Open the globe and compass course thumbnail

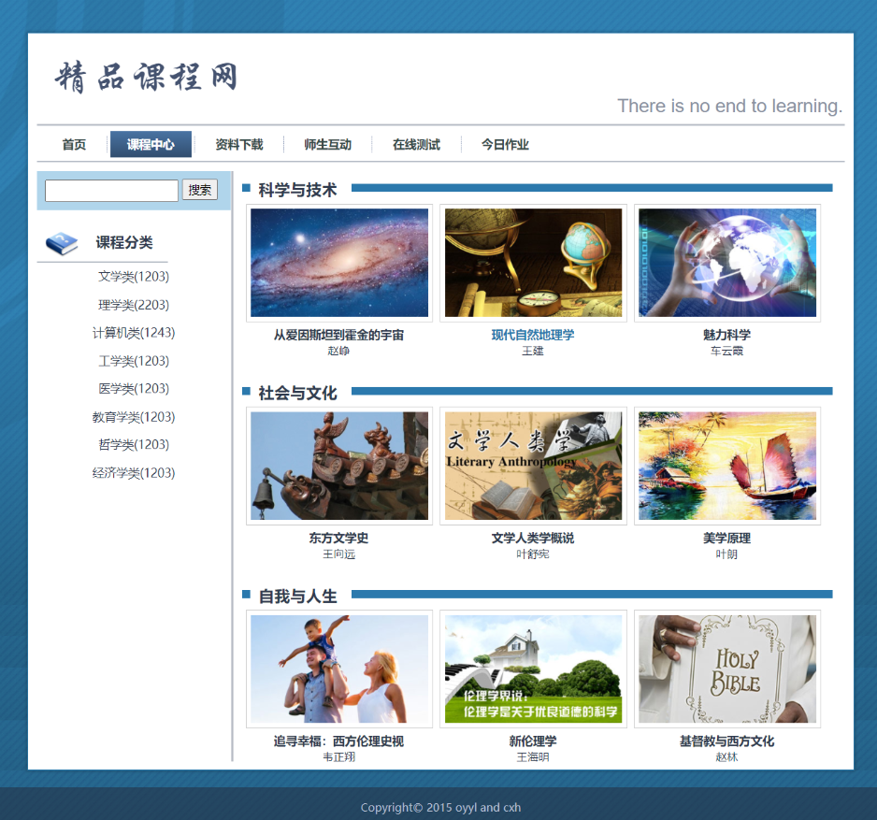point(533,263)
